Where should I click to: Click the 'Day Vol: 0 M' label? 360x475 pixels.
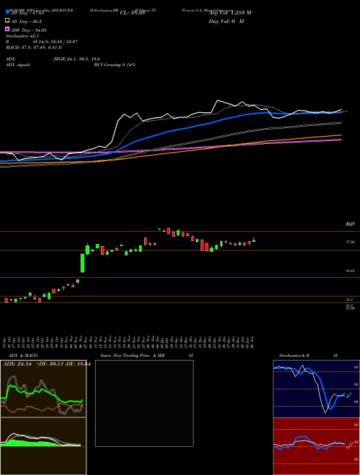point(226,21)
